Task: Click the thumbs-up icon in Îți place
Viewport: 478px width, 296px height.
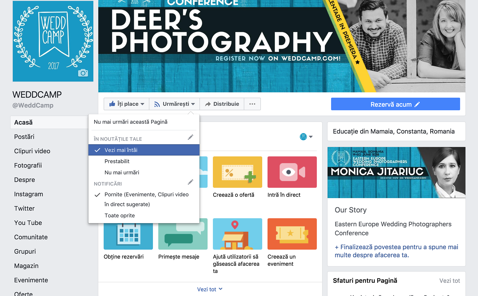Action: (x=112, y=104)
